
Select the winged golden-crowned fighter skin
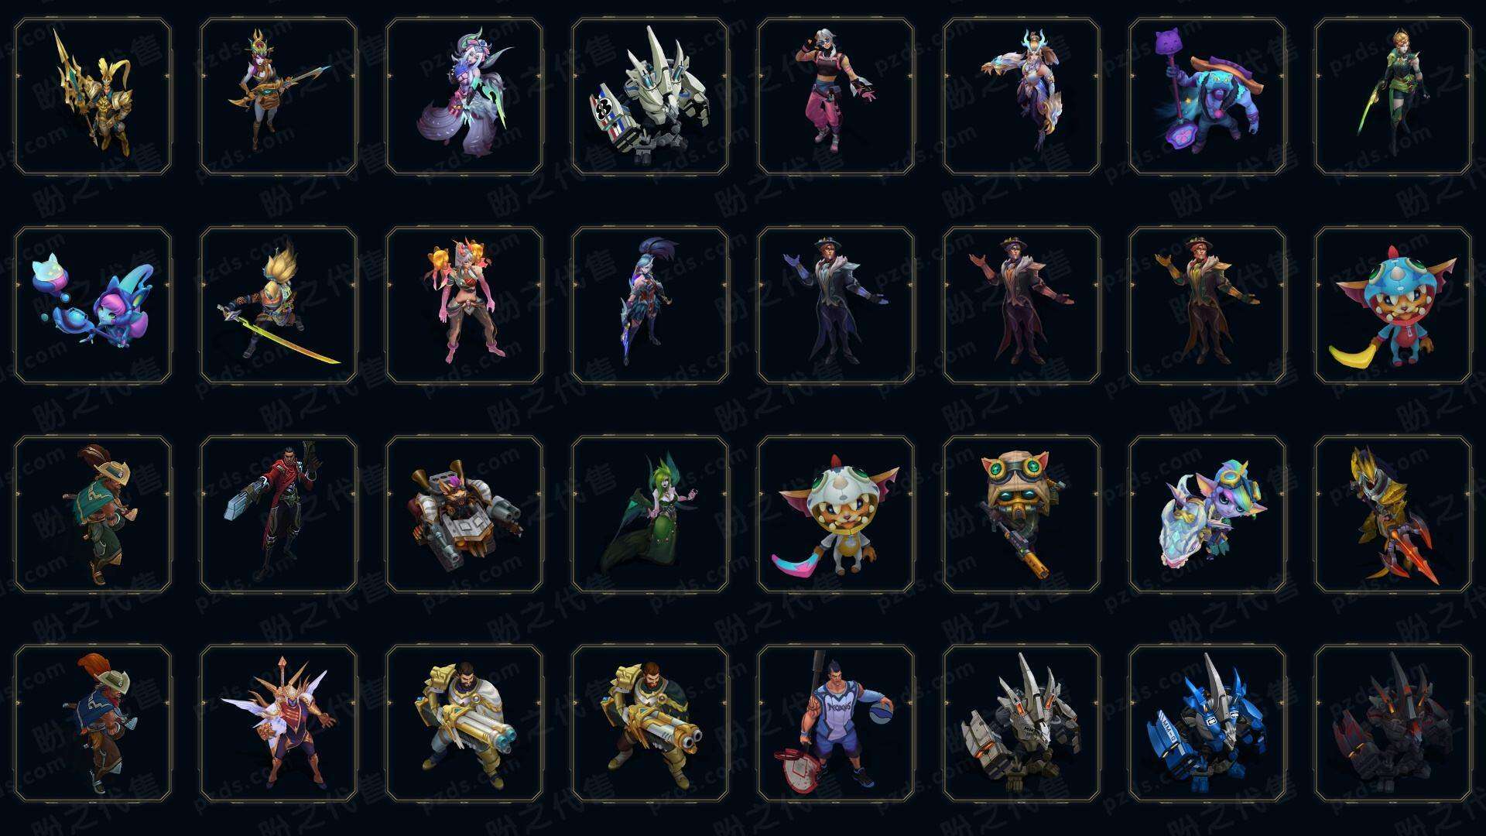pos(279,723)
